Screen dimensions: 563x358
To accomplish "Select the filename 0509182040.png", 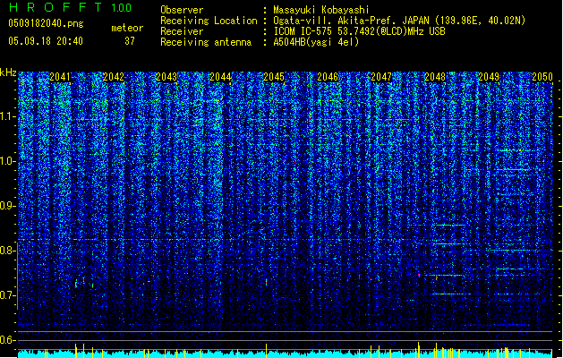I will pyautogui.click(x=46, y=24).
